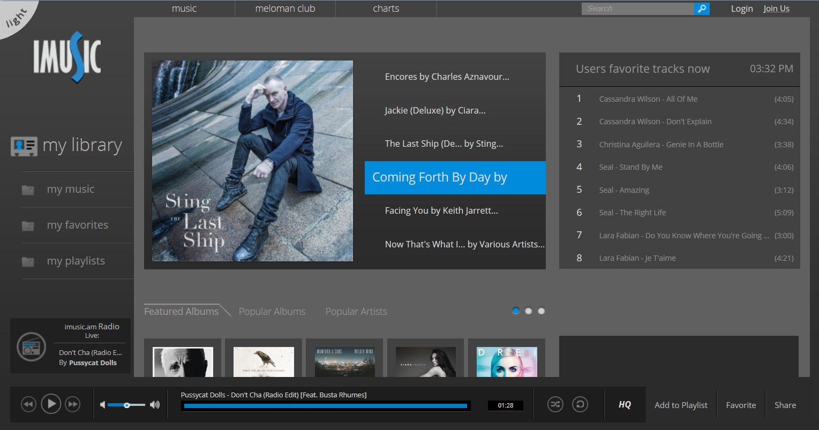Toggle HQ audio quality
Image resolution: width=819 pixels, height=430 pixels.
(624, 404)
